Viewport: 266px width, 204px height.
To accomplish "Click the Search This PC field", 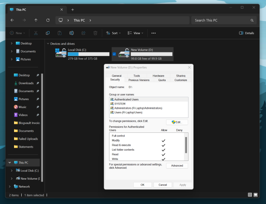I will point(222,20).
